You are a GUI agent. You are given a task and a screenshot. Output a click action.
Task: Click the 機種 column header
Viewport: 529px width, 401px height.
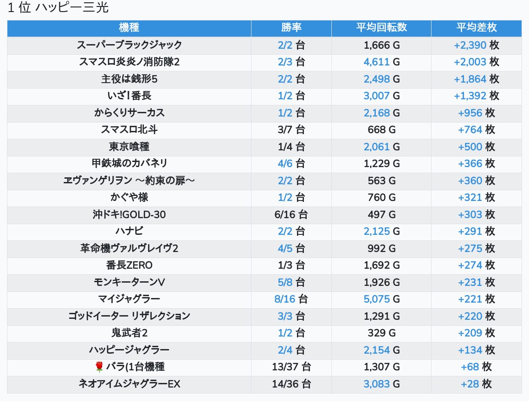pos(129,28)
